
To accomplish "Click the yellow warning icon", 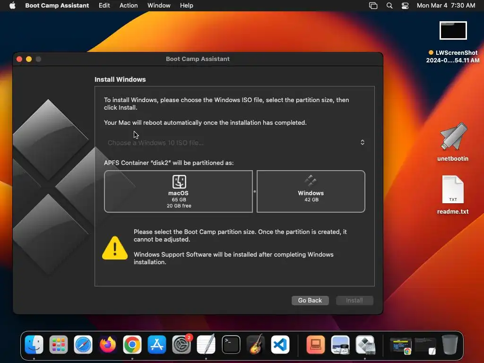I will 115,248.
